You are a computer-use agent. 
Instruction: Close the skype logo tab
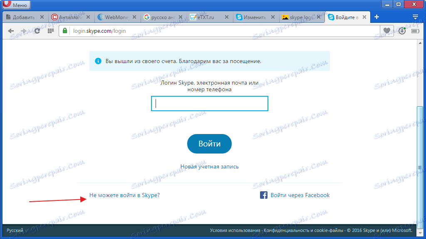pos(318,17)
